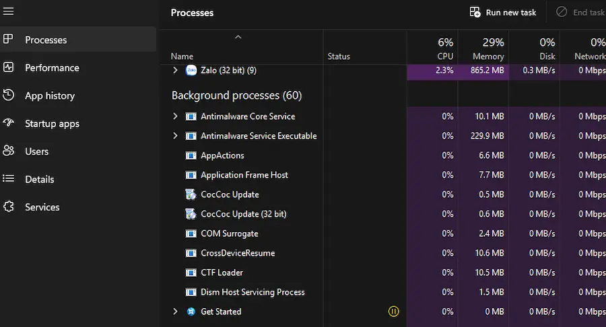Click the CTF Loader process icon
The width and height of the screenshot is (606, 327).
tap(191, 272)
